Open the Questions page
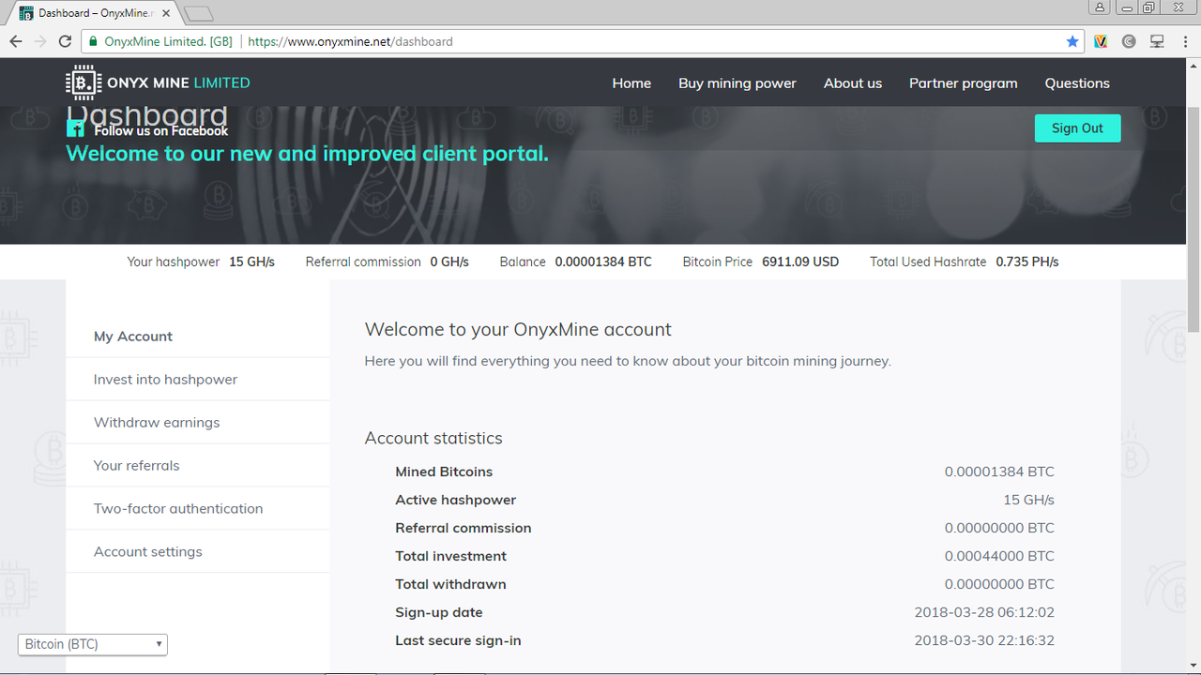This screenshot has height=675, width=1201. [x=1077, y=82]
